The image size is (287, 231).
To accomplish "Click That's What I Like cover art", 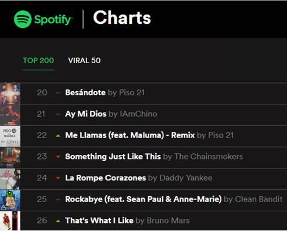I will pos(10,221).
